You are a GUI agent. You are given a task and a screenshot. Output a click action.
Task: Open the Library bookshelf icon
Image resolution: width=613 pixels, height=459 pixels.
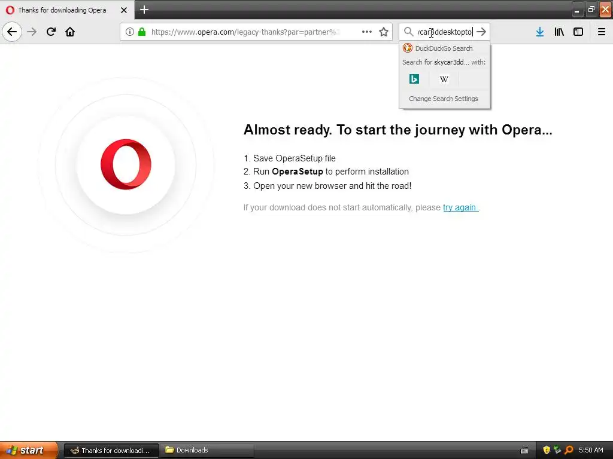(559, 32)
